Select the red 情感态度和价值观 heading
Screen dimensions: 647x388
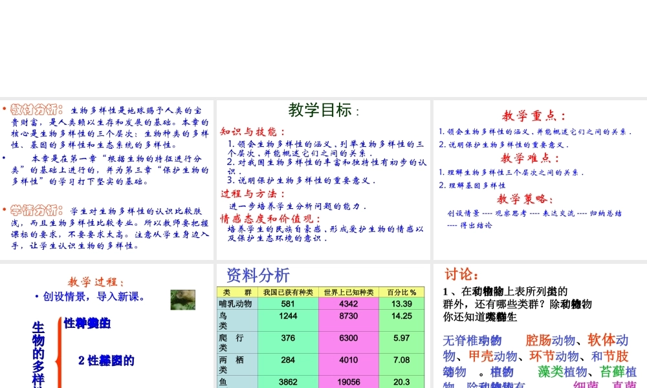270,219
